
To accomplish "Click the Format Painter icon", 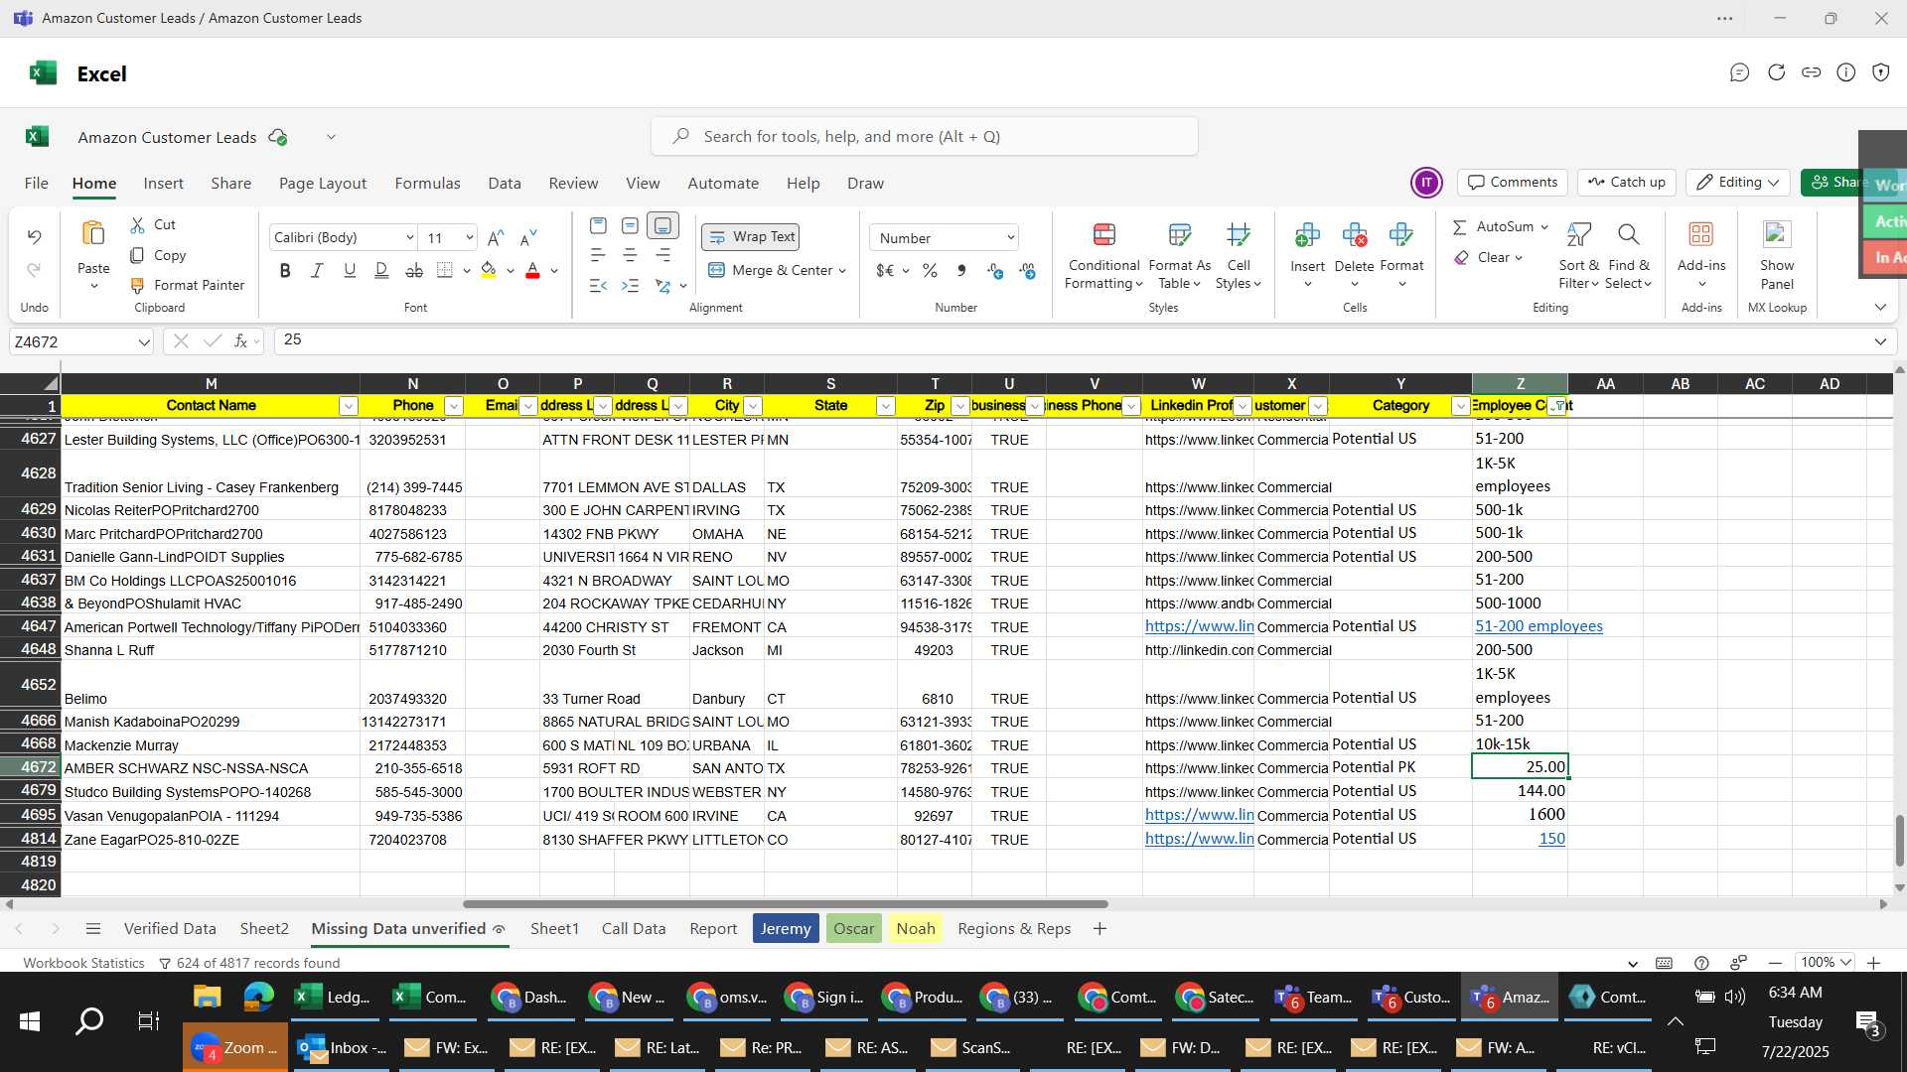I will point(138,285).
